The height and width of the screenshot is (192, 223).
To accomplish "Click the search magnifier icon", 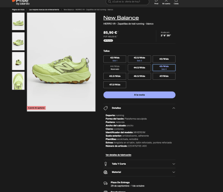I will [x=109, y=1].
